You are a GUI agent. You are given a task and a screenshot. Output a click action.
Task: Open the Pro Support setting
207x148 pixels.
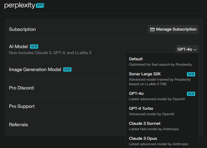click(x=22, y=106)
